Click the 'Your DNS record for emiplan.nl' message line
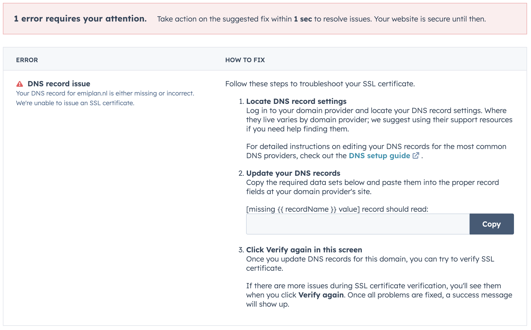Image resolution: width=531 pixels, height=330 pixels. [x=105, y=93]
